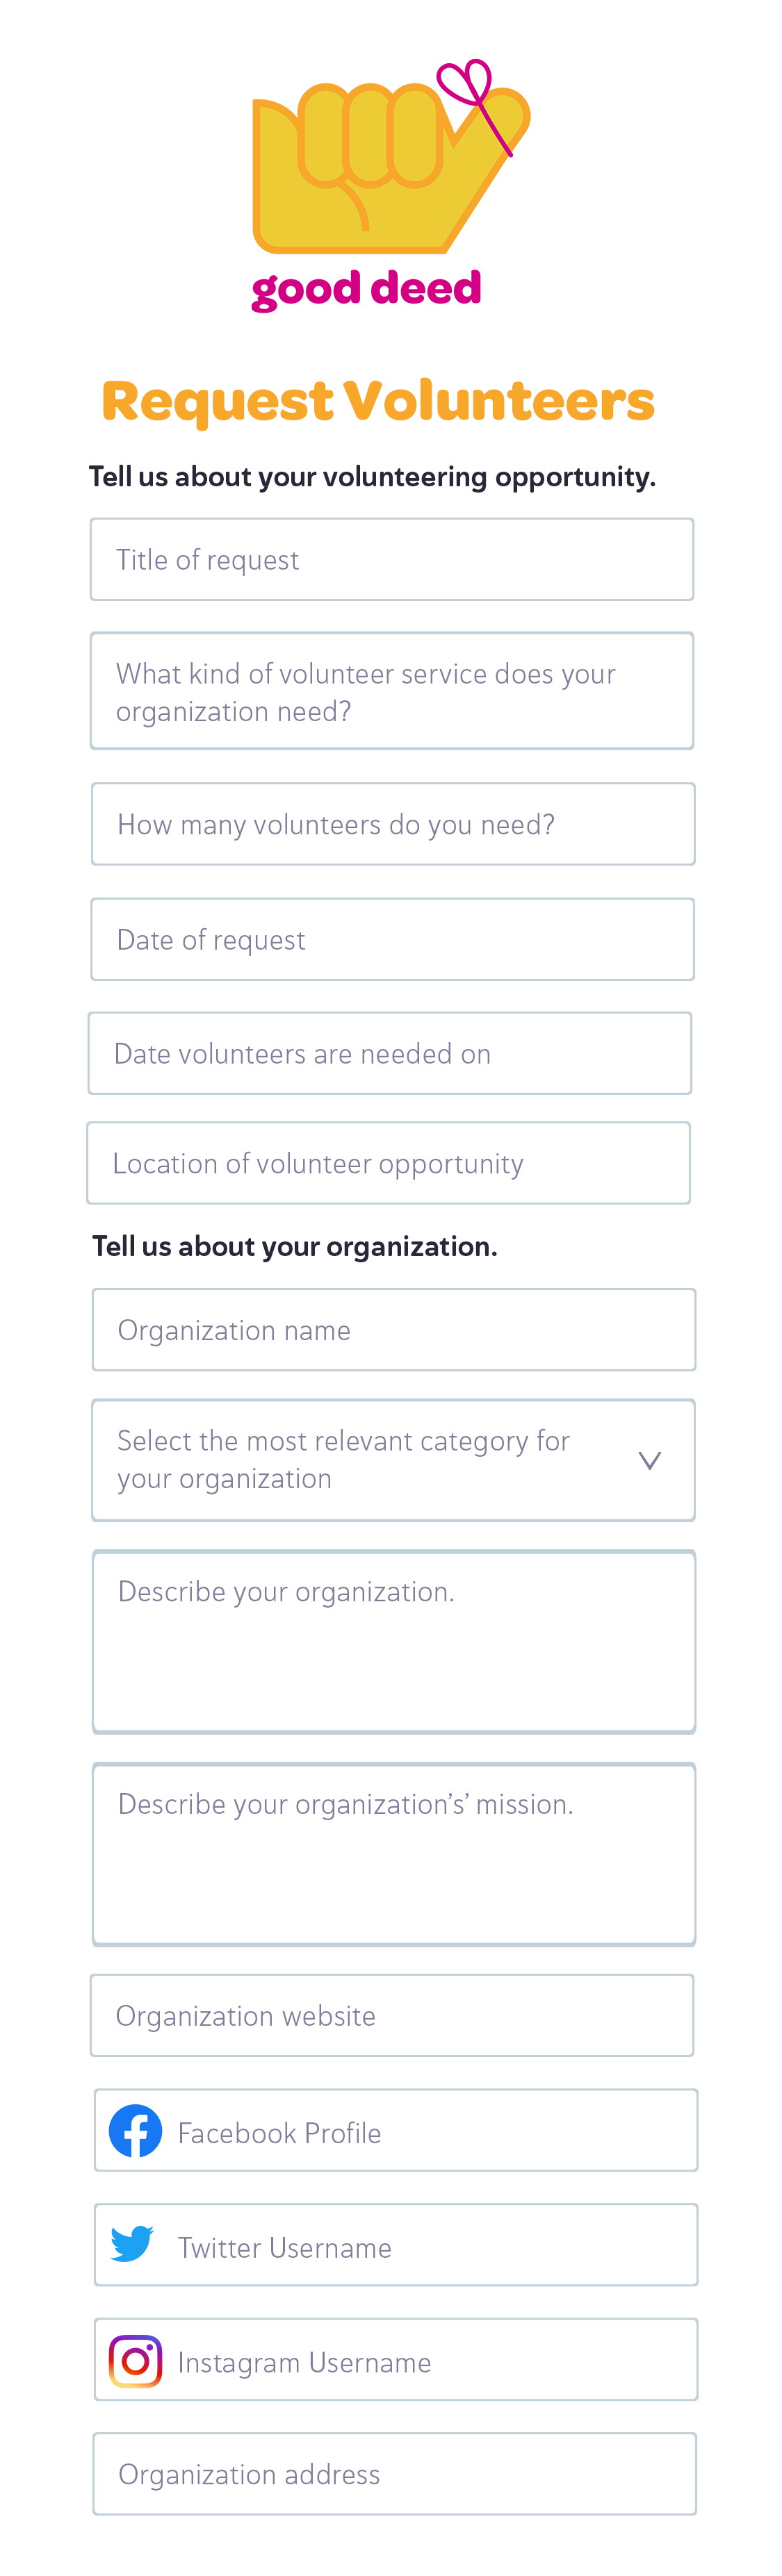
Task: Open the 'Select the most relevant category' dropdown
Action: coord(393,1460)
